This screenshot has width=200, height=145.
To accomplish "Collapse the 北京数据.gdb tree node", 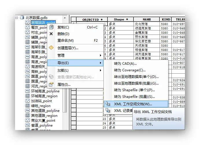I will click(x=16, y=18).
